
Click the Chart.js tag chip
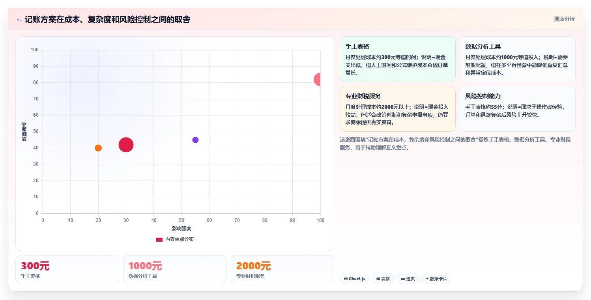[x=354, y=279]
